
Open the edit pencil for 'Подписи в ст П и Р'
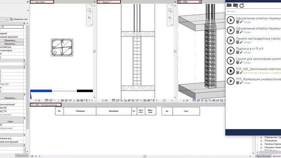241,52
